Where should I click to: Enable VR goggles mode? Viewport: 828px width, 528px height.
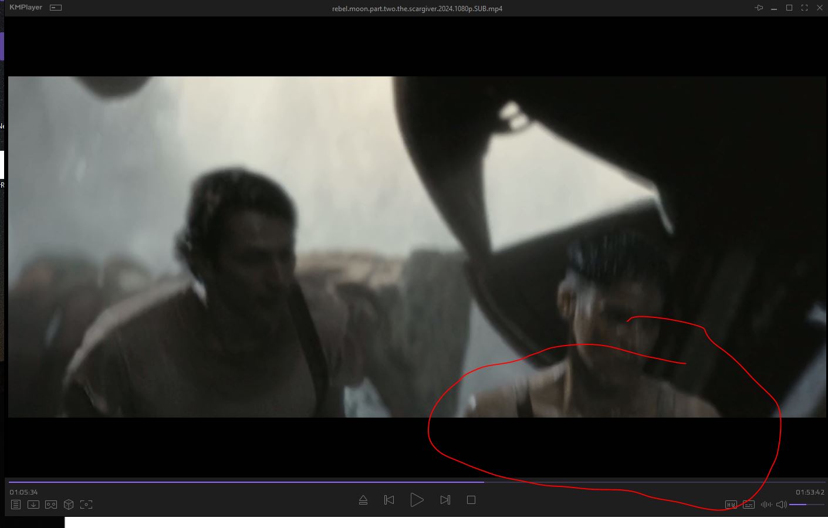[x=51, y=505]
